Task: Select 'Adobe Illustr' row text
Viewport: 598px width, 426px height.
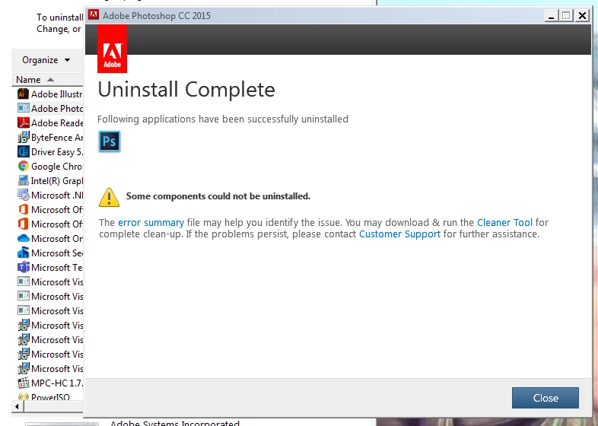Action: pos(57,94)
